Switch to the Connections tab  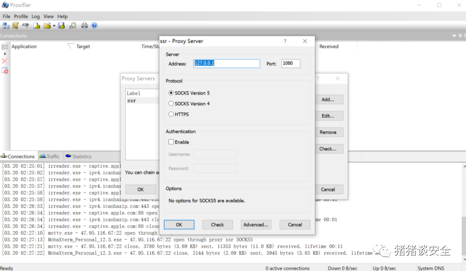tap(18, 156)
